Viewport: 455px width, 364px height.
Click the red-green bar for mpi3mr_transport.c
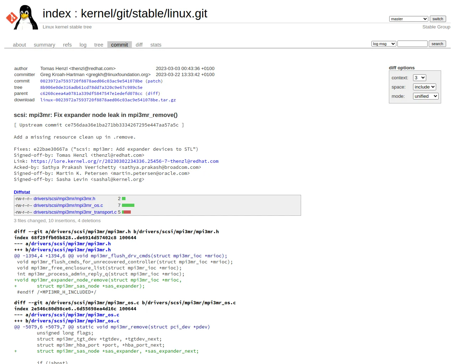tap(127, 212)
